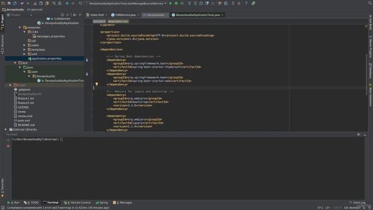
Task: Click the Git develop branch status widget
Action: point(352,208)
